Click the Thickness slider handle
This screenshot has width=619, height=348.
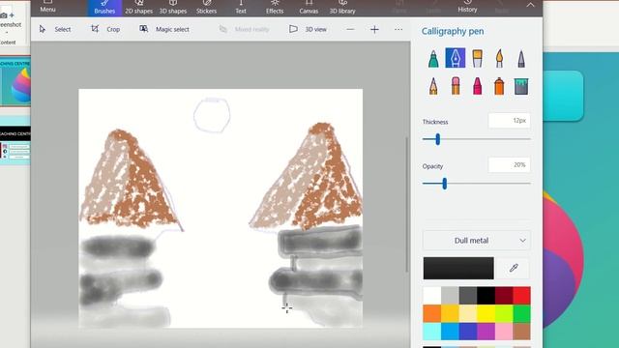click(x=437, y=139)
